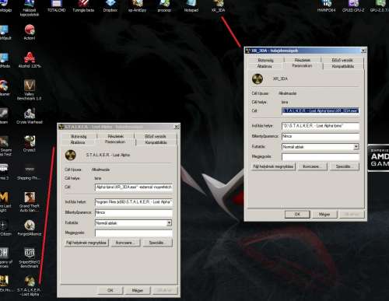389x301 pixels.
Task: Open Általános tab in XR_3DA properties
Action: (x=265, y=66)
